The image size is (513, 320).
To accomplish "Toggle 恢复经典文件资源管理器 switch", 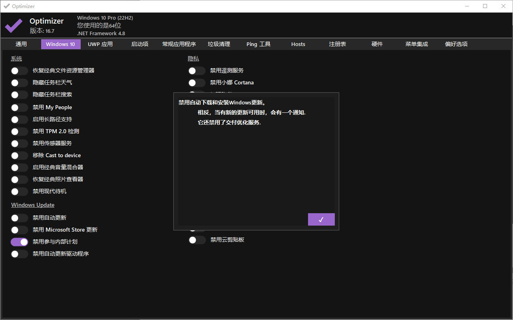I will pyautogui.click(x=19, y=71).
